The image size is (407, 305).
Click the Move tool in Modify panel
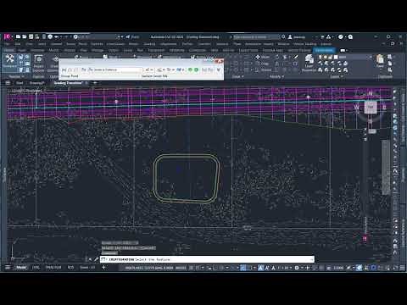point(263,57)
